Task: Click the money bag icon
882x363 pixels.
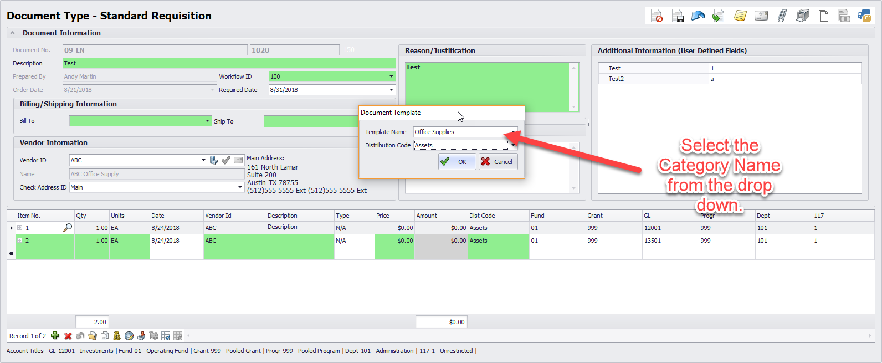Action: click(x=116, y=336)
